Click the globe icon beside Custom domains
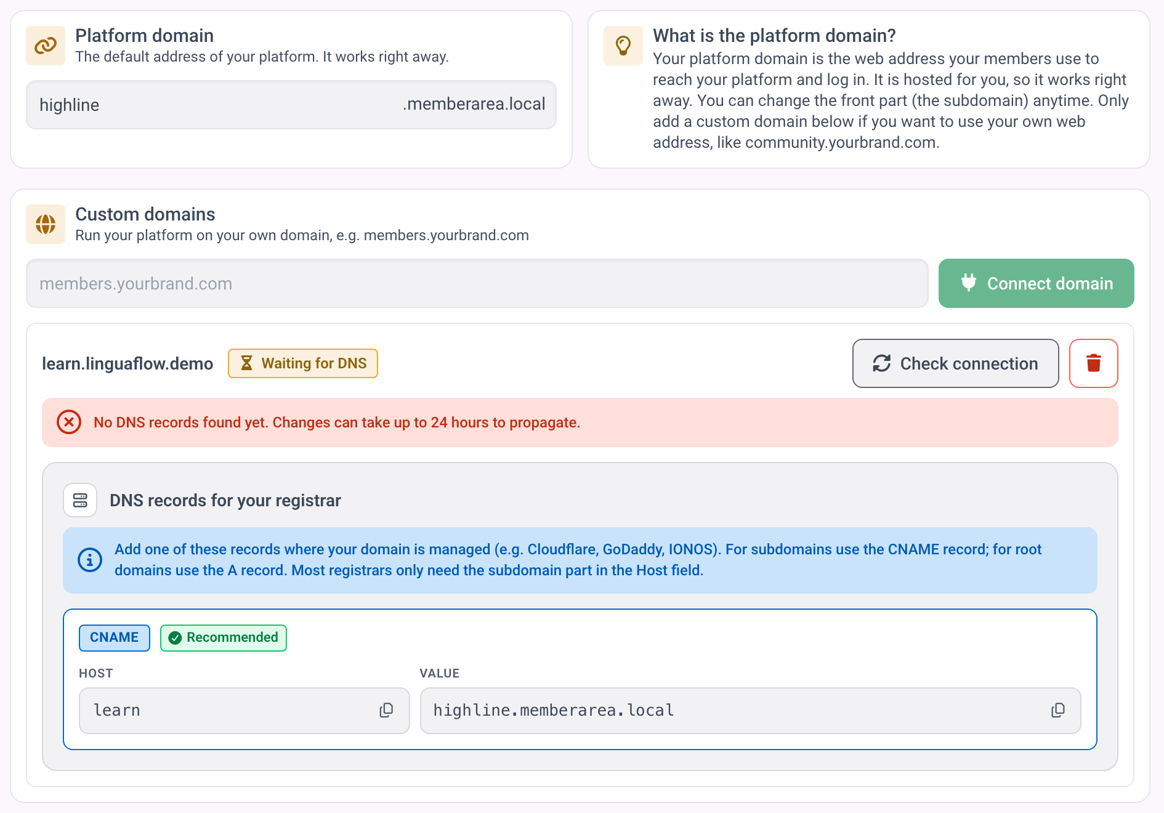This screenshot has width=1164, height=813. 46,224
